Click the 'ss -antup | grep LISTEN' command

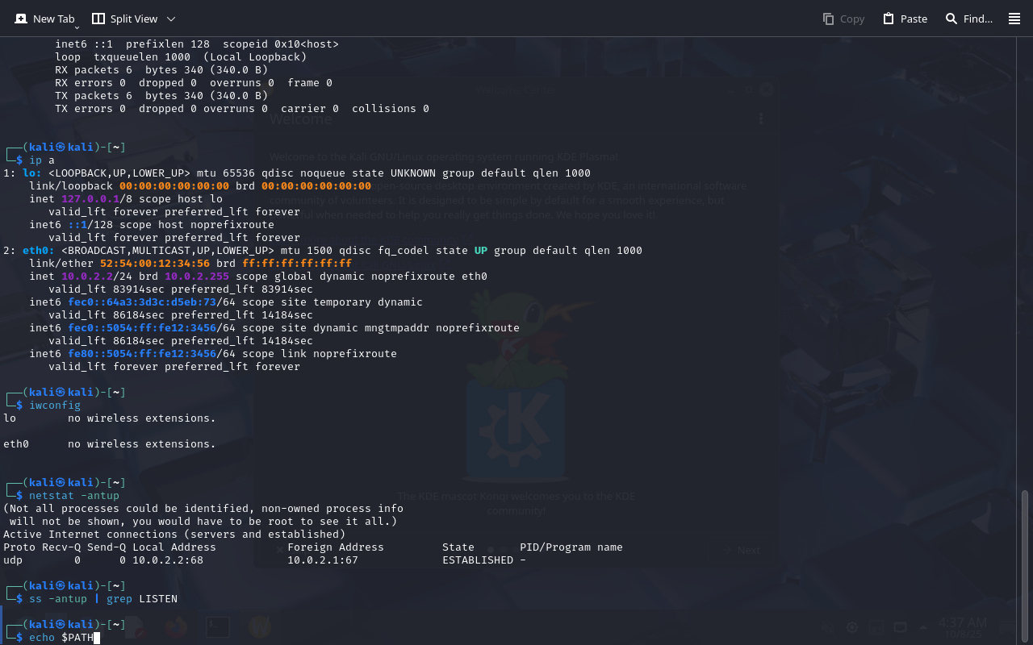[x=103, y=599]
